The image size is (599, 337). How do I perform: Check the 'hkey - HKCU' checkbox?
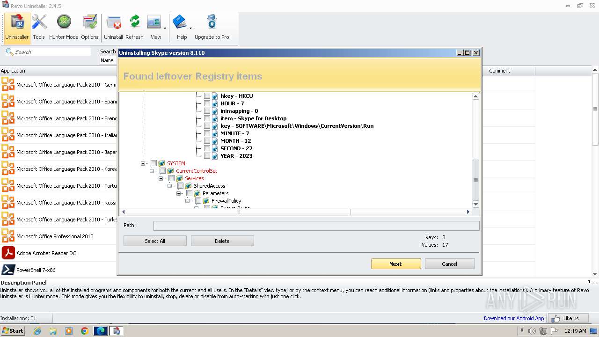pyautogui.click(x=207, y=96)
